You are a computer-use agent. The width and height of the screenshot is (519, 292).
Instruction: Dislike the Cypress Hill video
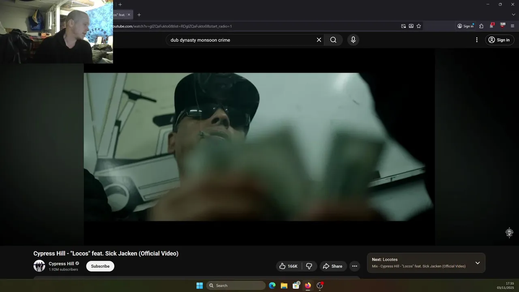coord(309,266)
